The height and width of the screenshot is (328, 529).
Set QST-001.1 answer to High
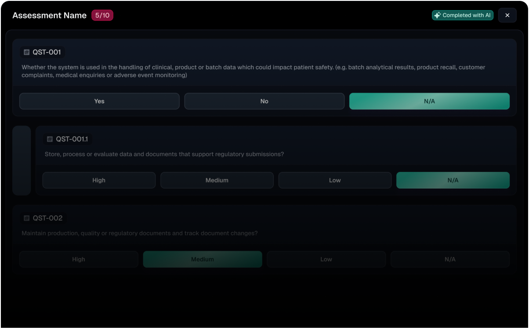tap(99, 180)
